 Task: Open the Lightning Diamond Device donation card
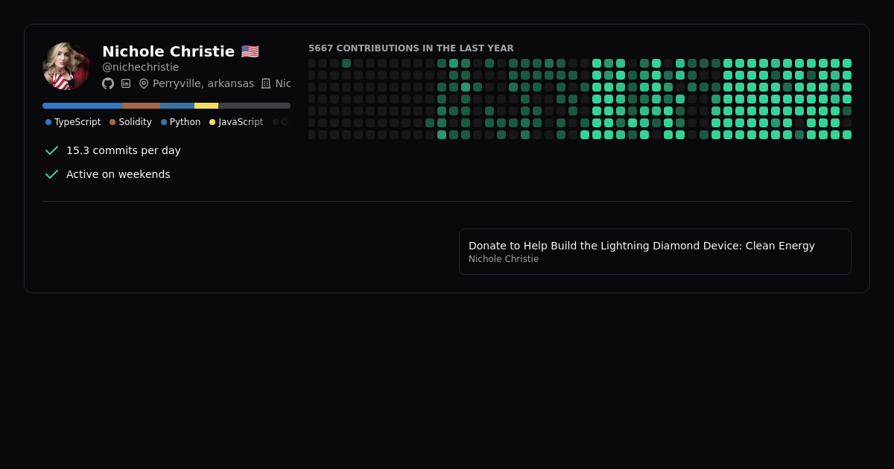pyautogui.click(x=655, y=252)
